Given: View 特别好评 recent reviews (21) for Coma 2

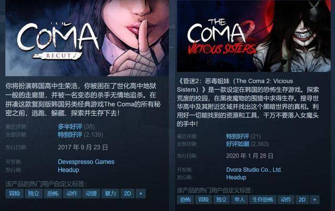Looking at the screenshot, I should 238,136.
